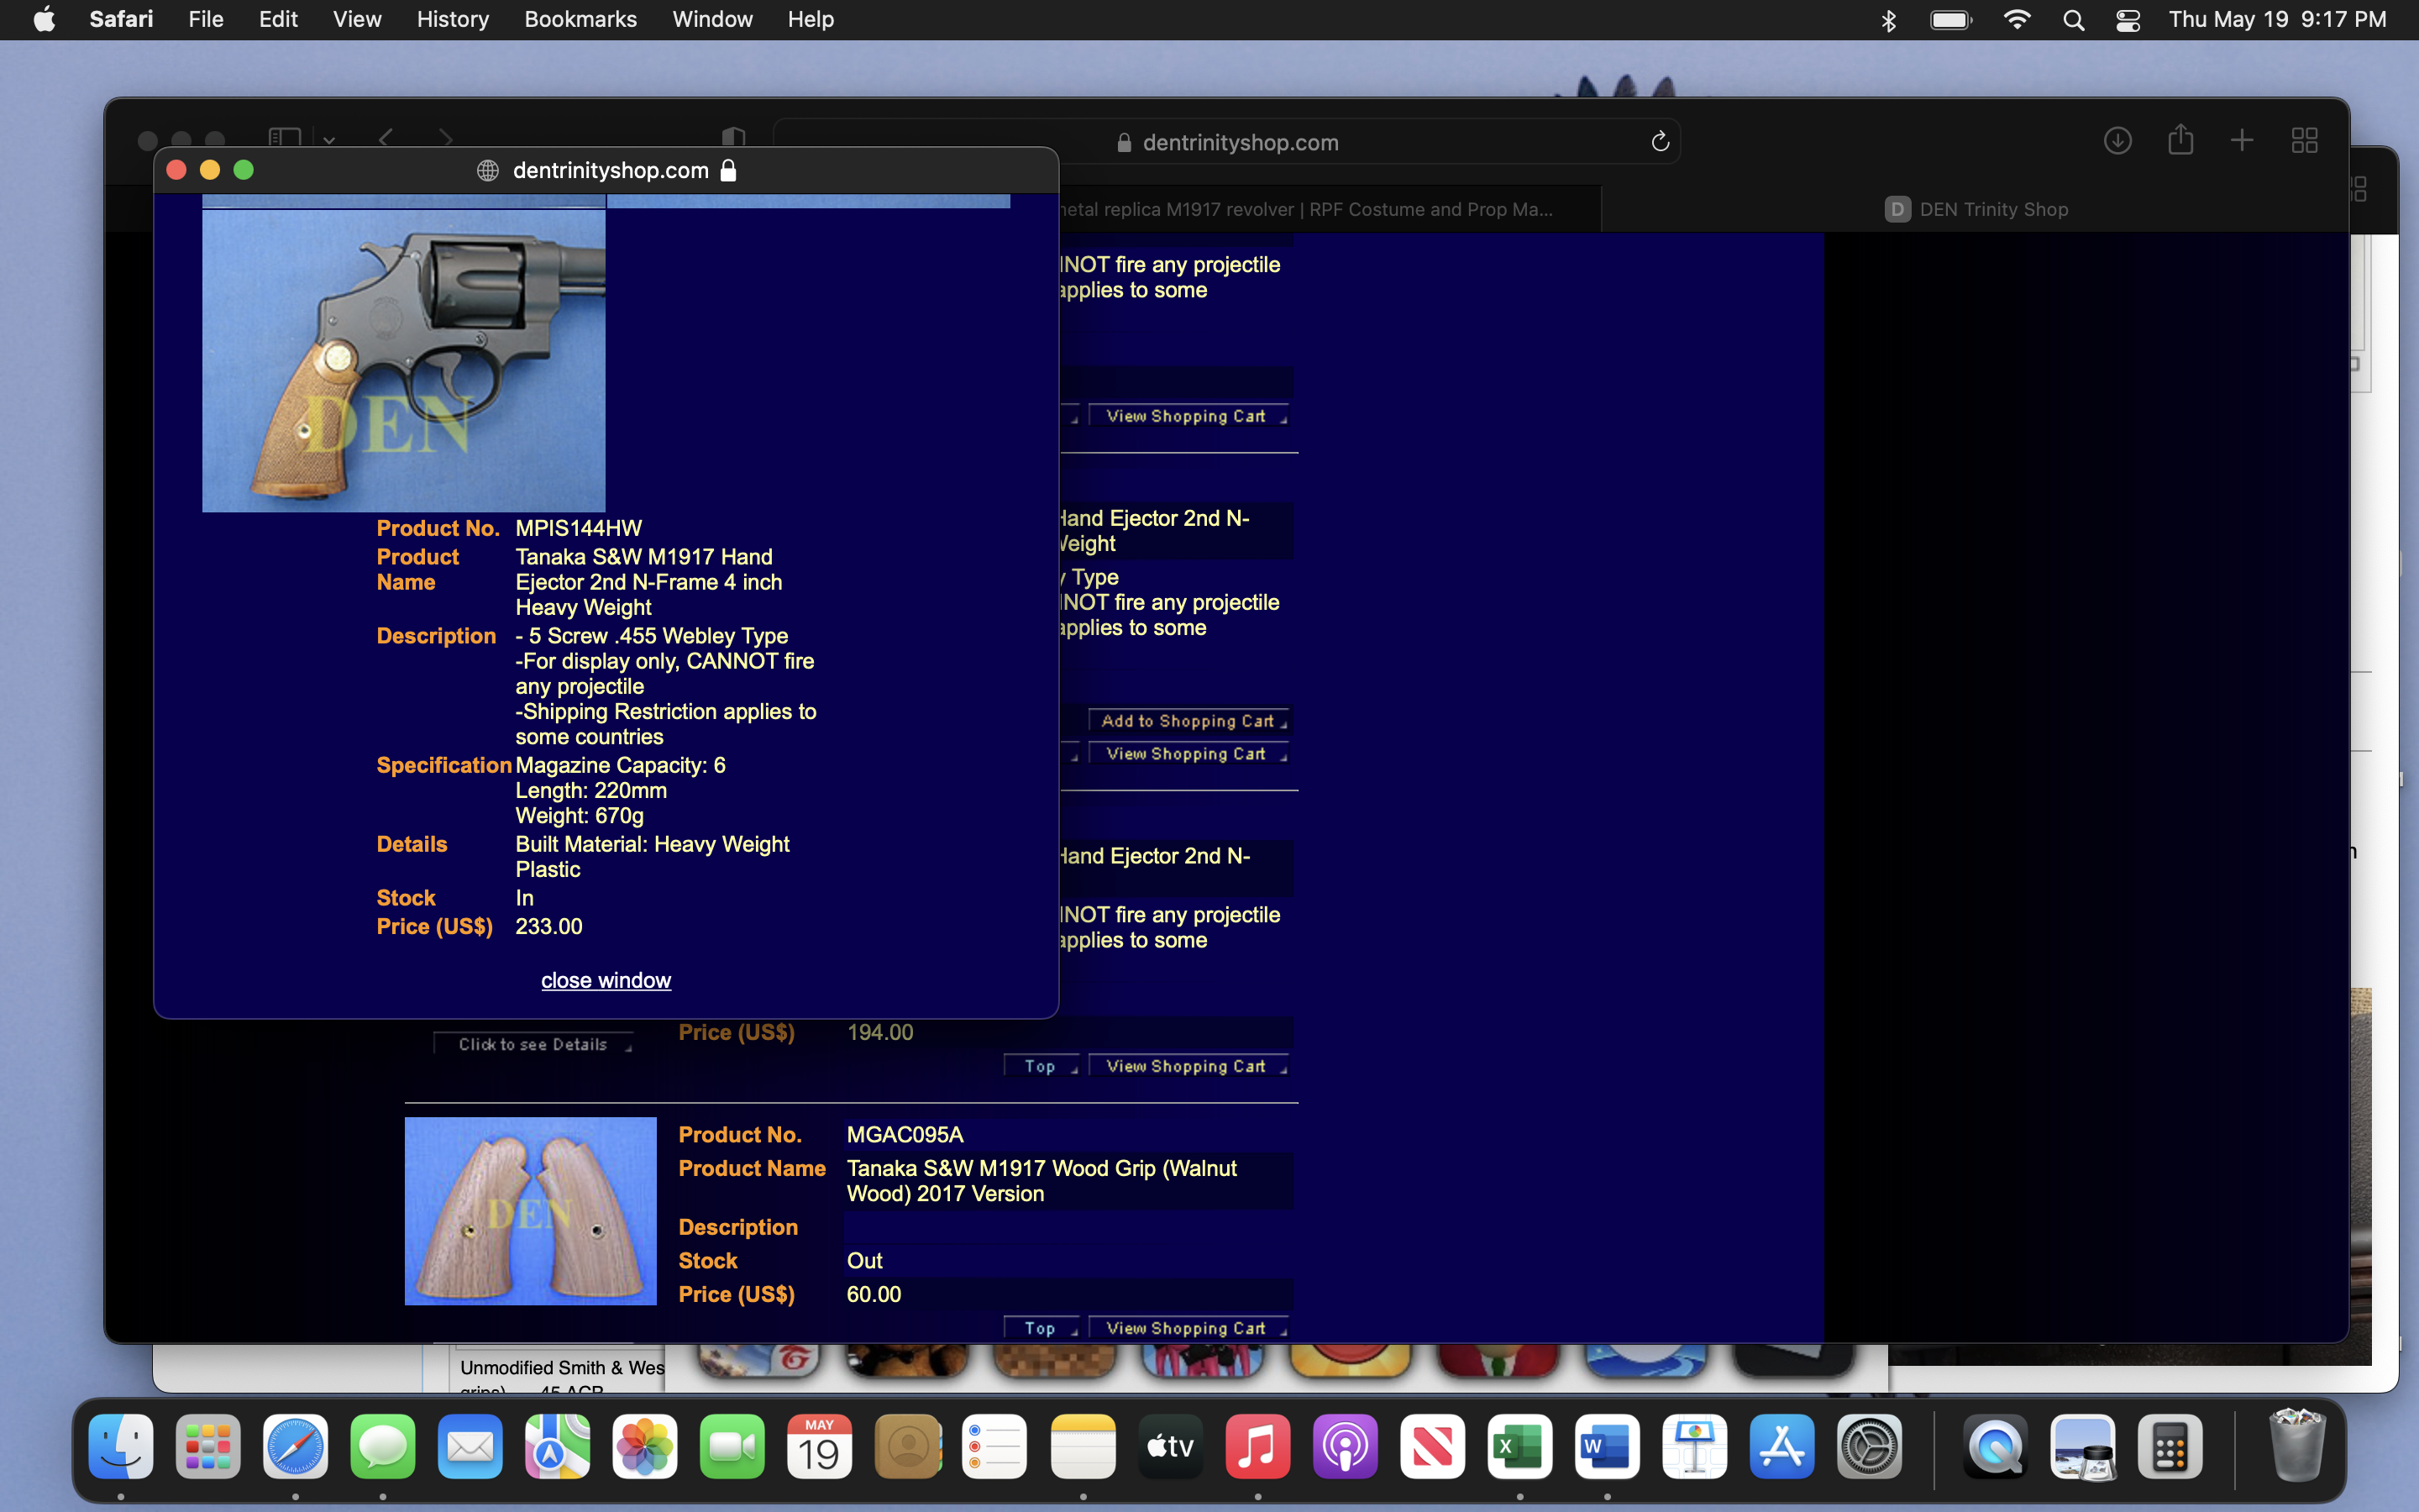Open Mail from the Dock
The height and width of the screenshot is (1512, 2419).
(x=471, y=1446)
